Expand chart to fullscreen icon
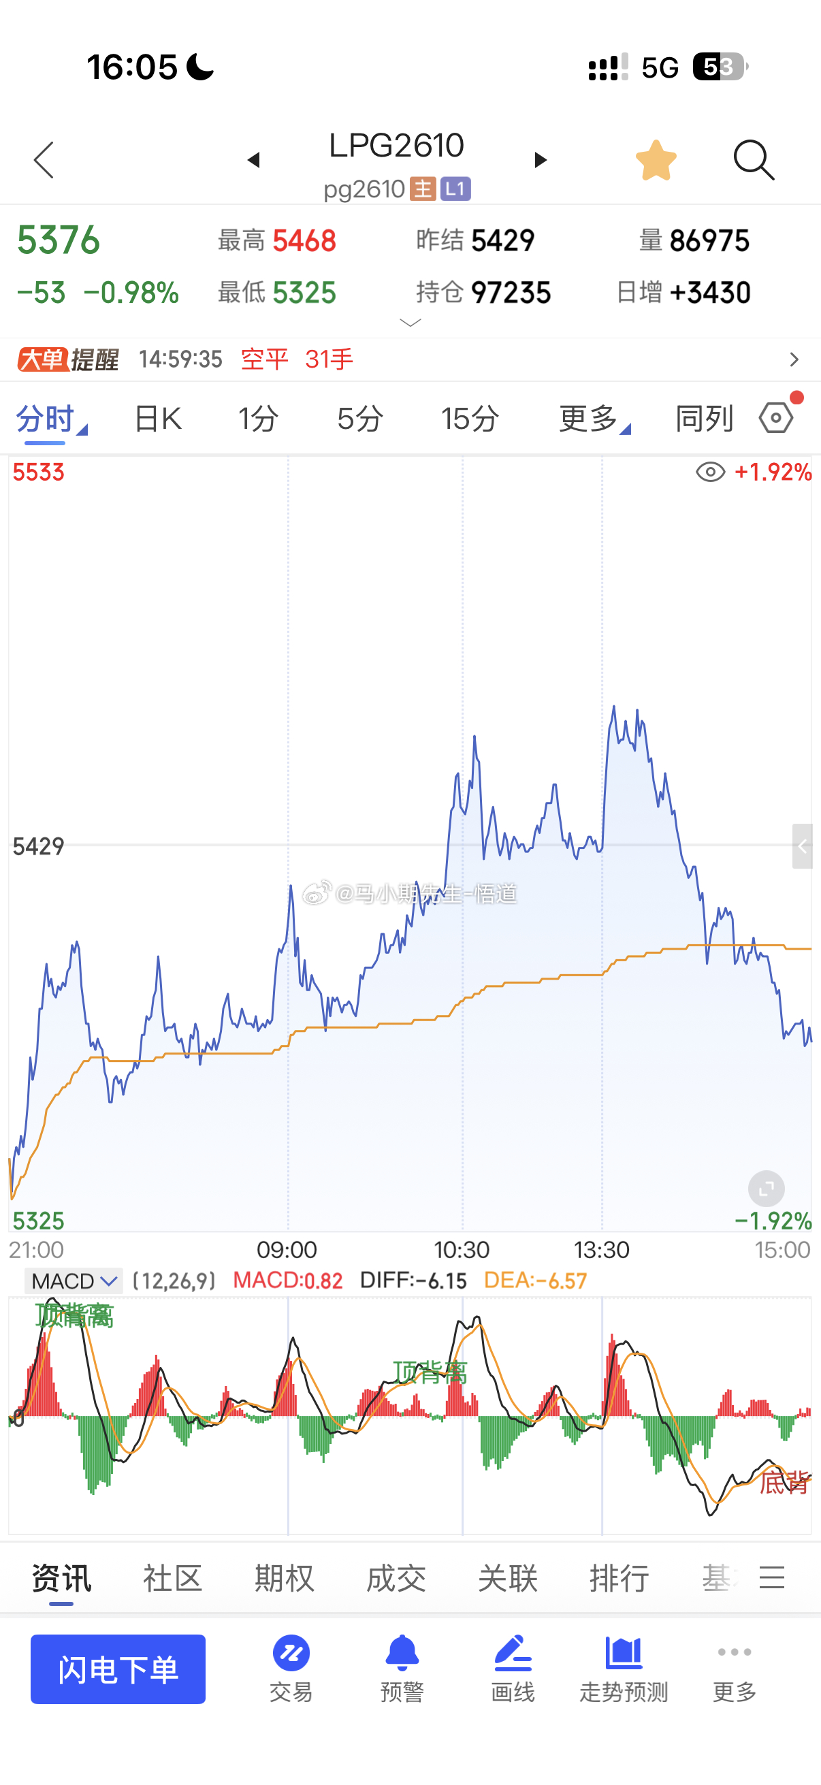Viewport: 821px width, 1785px height. (767, 1189)
